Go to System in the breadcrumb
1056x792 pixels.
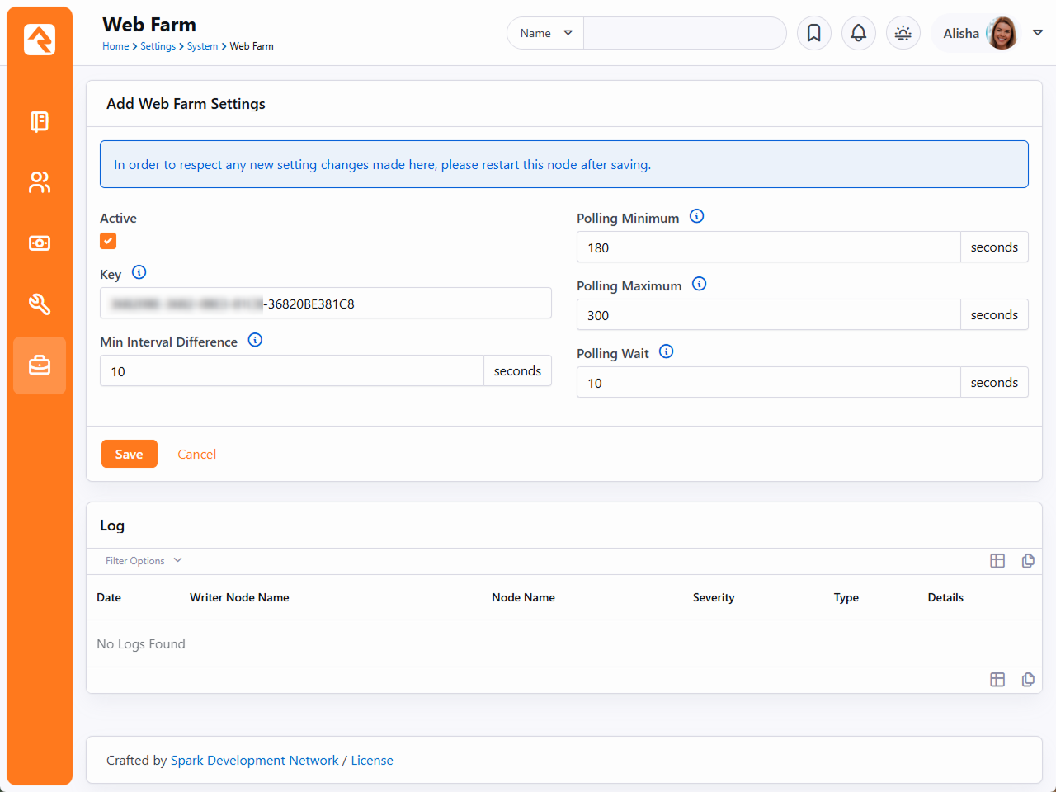coord(202,46)
